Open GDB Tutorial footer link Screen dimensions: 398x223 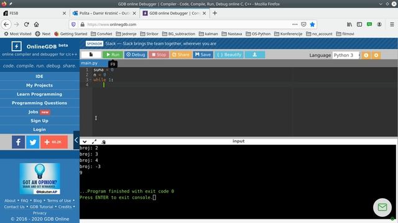click(42, 207)
